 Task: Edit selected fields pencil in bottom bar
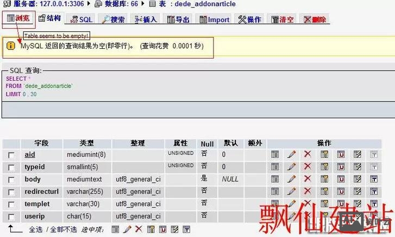[x=127, y=229]
